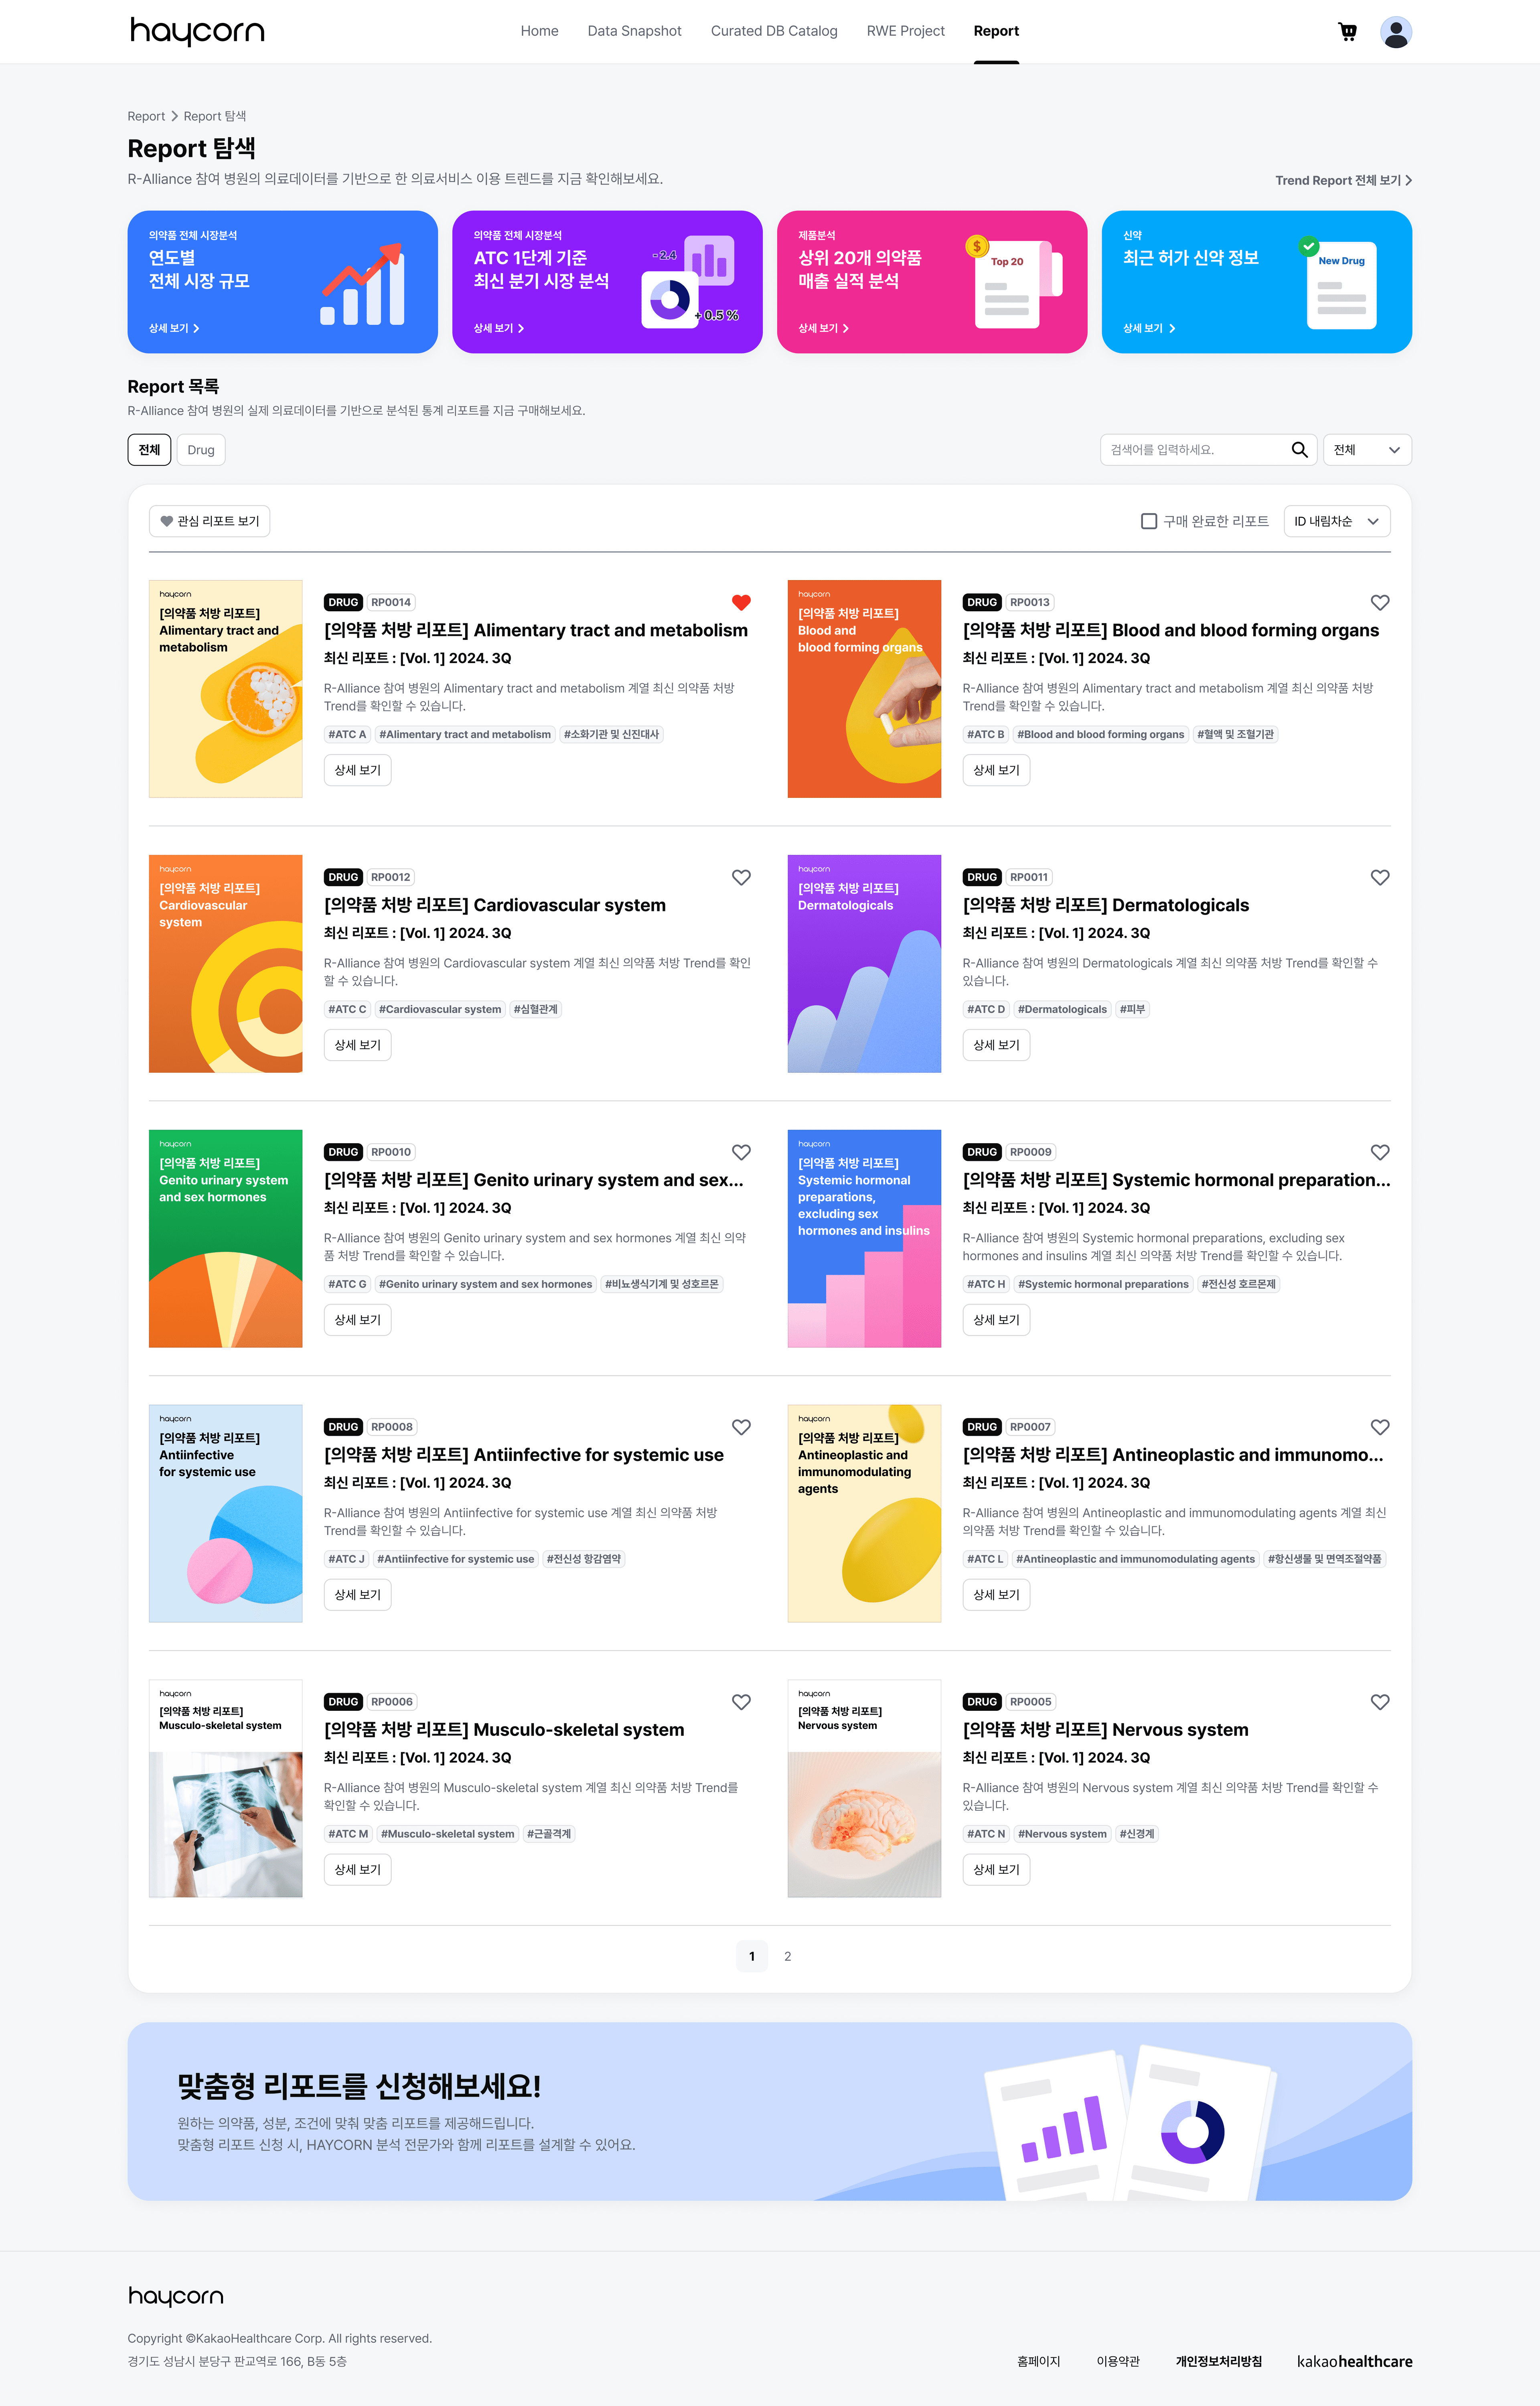Favorite the Systemic hormonal preparations report
The height and width of the screenshot is (2406, 1540).
[x=1379, y=1152]
